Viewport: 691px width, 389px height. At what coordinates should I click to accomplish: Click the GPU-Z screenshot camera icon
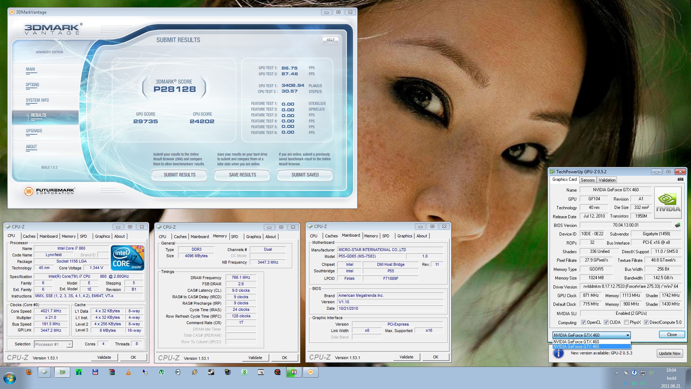[x=680, y=179]
